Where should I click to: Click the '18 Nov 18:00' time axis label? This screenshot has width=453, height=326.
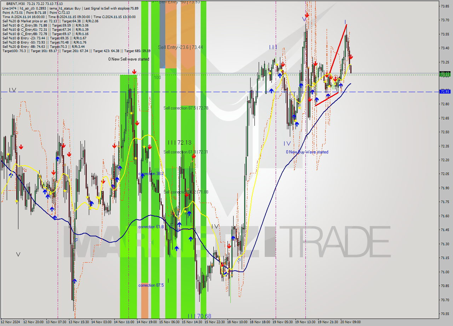tap(260, 322)
